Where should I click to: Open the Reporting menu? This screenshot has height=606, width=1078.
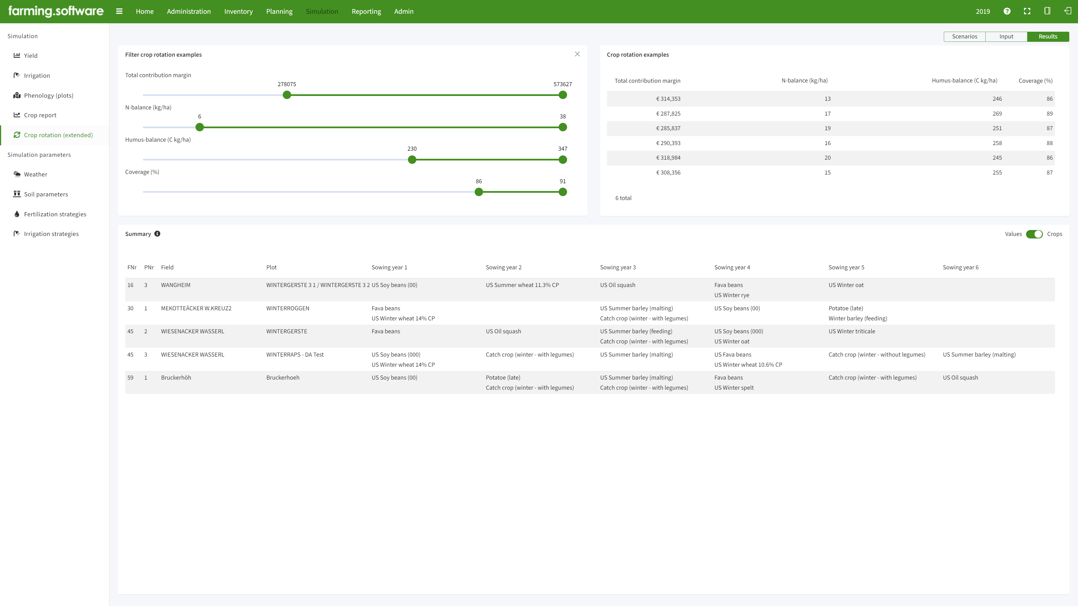pos(366,11)
